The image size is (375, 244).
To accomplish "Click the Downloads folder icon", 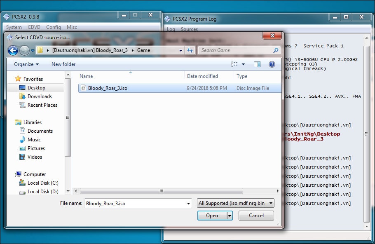I will pyautogui.click(x=22, y=96).
